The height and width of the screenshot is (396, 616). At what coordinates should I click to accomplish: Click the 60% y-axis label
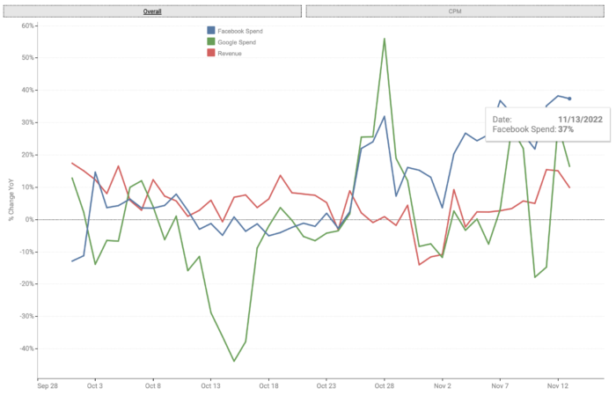27,26
